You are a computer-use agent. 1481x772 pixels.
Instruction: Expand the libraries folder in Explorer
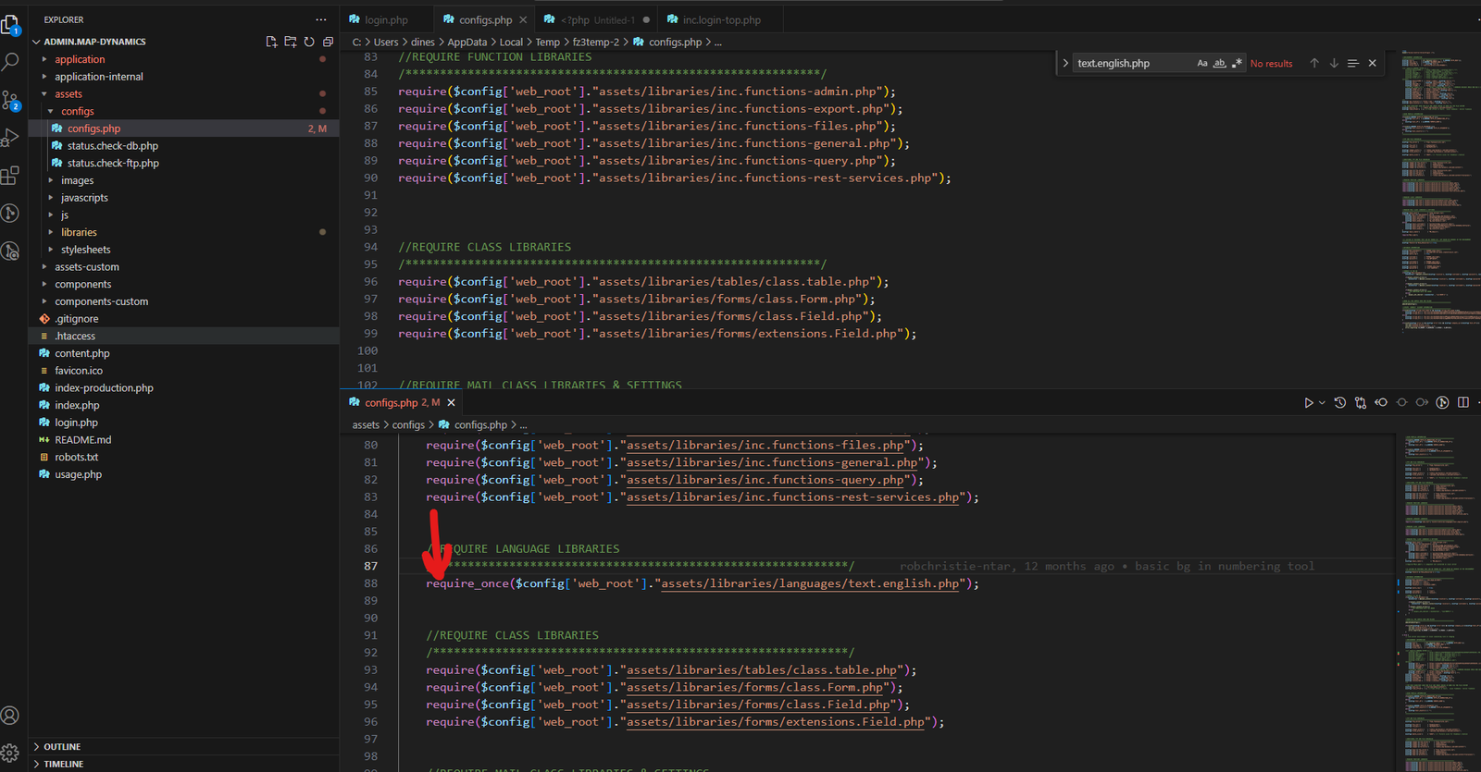[79, 232]
